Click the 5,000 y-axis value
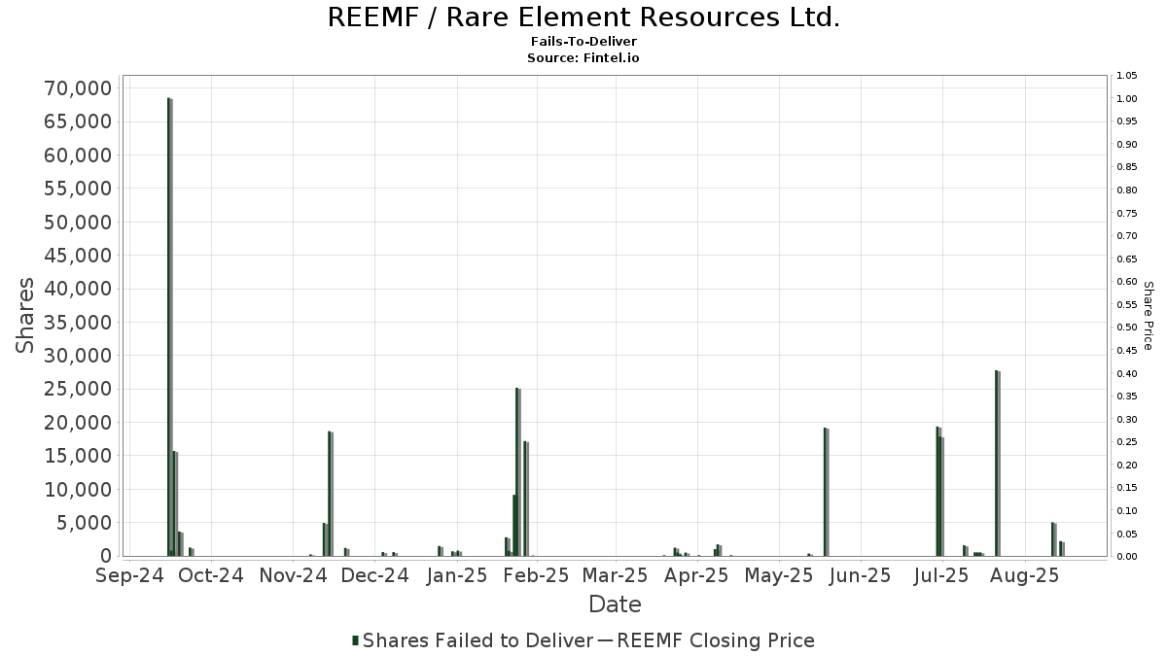1167x656 pixels. (x=84, y=523)
